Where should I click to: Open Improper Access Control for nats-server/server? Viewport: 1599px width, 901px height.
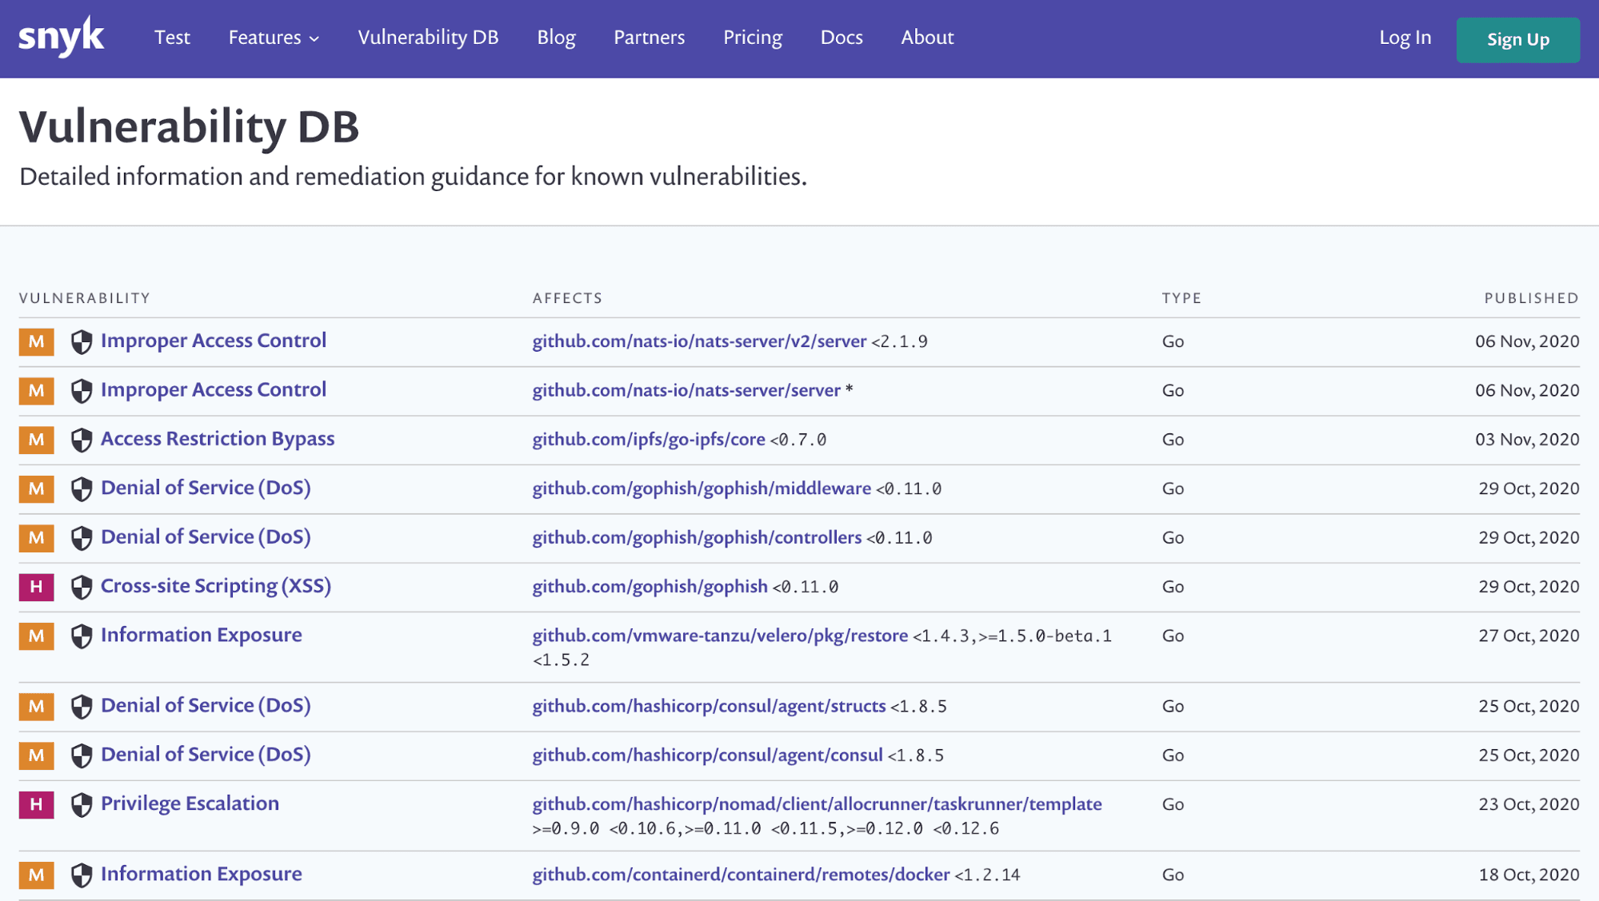click(x=214, y=389)
